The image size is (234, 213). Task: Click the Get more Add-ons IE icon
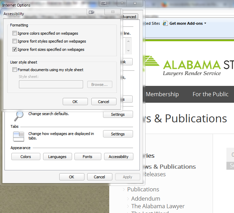(165, 23)
